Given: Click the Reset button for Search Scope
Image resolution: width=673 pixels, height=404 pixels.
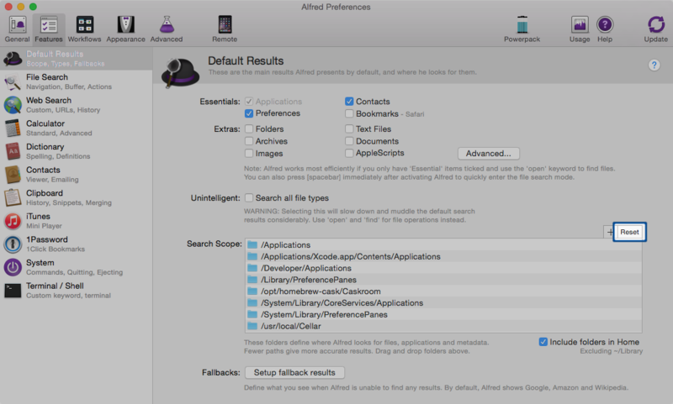Looking at the screenshot, I should click(x=629, y=232).
